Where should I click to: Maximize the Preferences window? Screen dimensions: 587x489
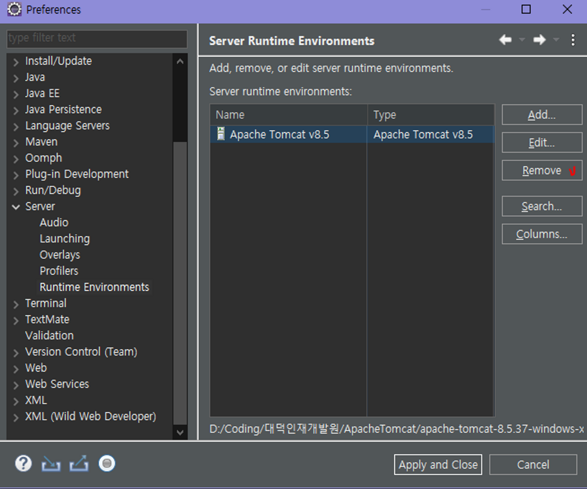pos(526,9)
